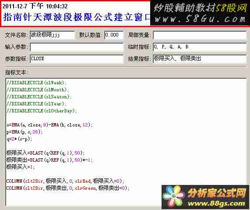Click the 默认数值 field showing 0.000
250x210 pixels.
pos(114,35)
